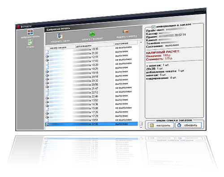Click the оформить заказ toolbar icon
The image size is (224, 177).
60,36
